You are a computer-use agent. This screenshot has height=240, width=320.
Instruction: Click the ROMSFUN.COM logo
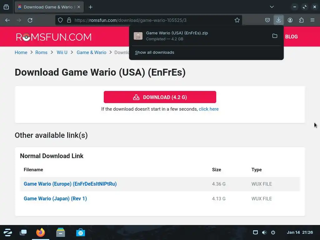[54, 37]
